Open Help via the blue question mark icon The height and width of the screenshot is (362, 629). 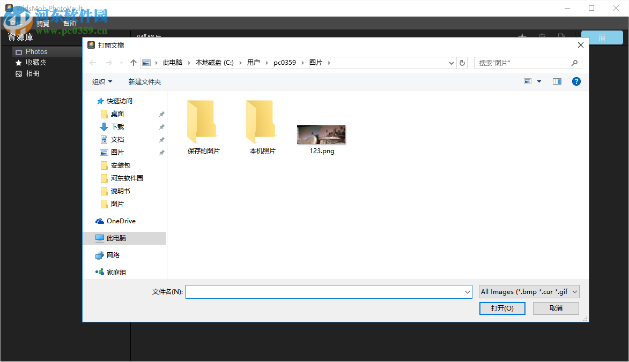(576, 81)
